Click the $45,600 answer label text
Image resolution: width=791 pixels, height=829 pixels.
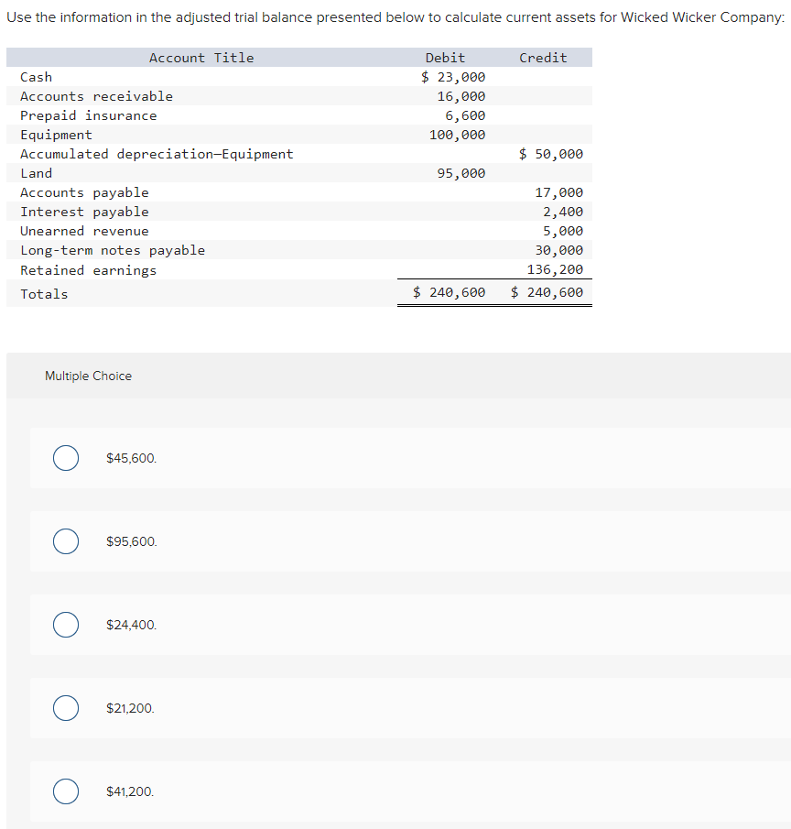131,457
